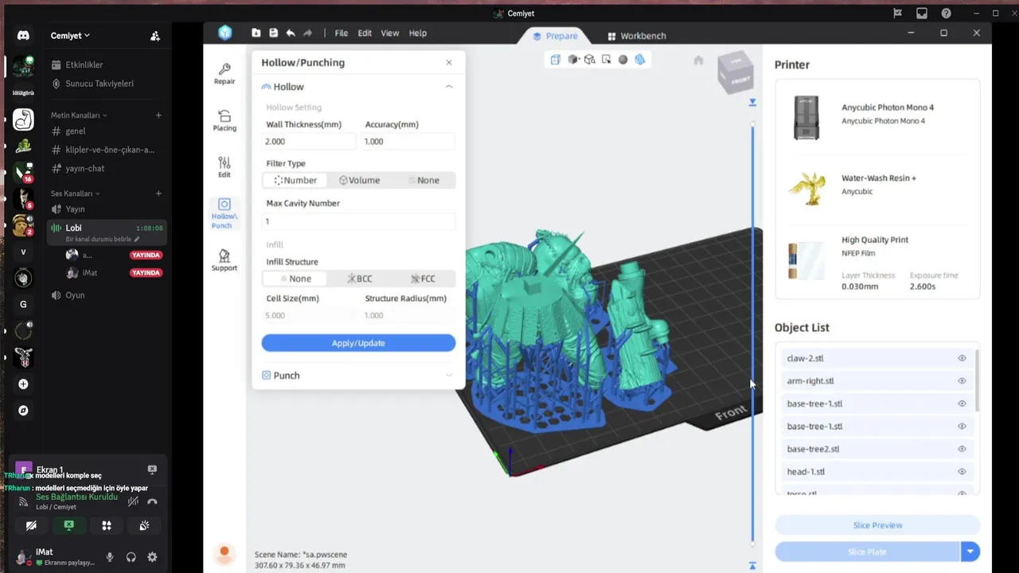
Task: Open the Support tool in the sidebar
Action: 224,259
